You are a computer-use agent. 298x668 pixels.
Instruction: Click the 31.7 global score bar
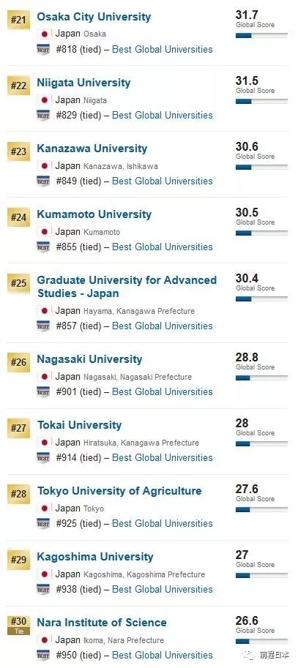pos(261,36)
